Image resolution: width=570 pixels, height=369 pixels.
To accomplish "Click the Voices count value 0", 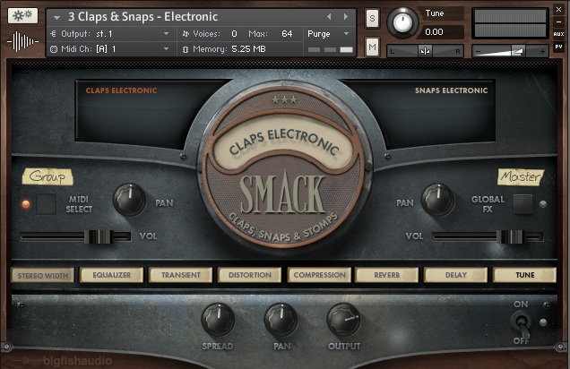I will (x=235, y=34).
